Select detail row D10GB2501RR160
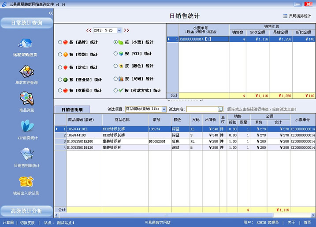This screenshot has height=227, width=316. 185,141
